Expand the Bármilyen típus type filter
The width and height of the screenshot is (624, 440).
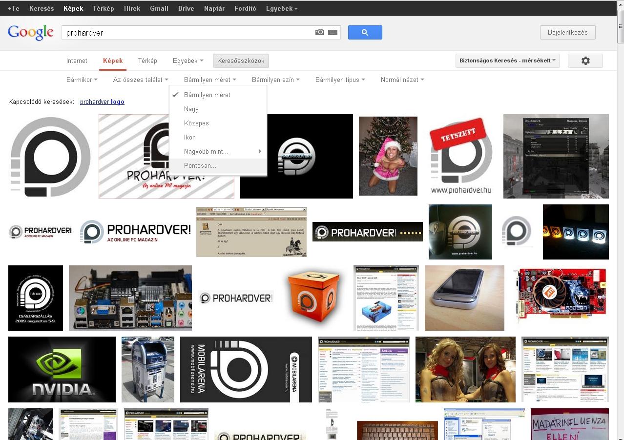click(x=340, y=80)
